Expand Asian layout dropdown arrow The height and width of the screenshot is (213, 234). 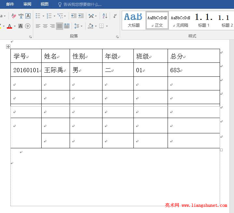96,16
